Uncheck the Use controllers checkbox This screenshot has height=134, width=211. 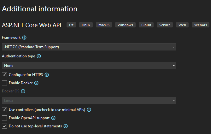(x=4, y=110)
